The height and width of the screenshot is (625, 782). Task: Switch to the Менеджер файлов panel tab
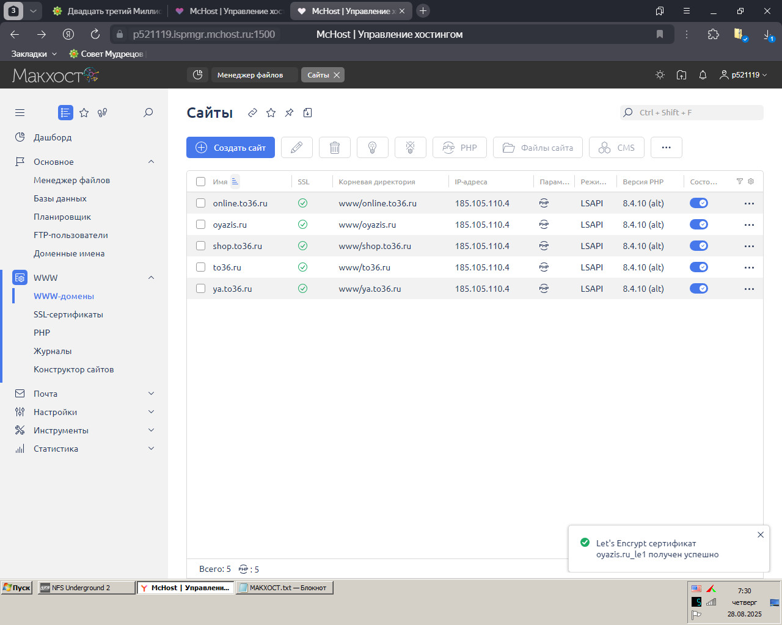[254, 74]
